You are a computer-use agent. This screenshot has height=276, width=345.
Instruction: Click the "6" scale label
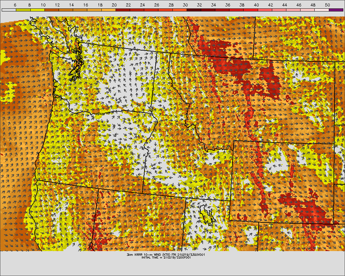click(x=15, y=5)
